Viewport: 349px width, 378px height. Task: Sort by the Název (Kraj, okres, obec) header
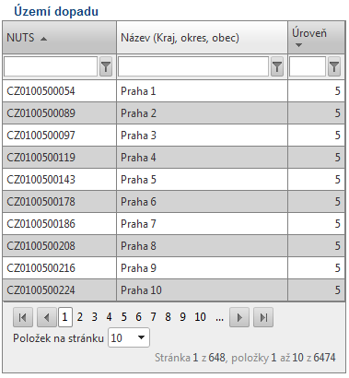pos(180,38)
